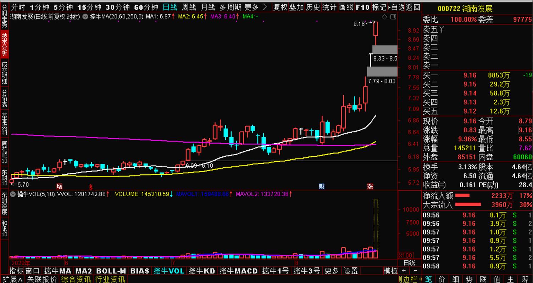Open the 基本资料 tab in left sidebar
Image resolution: width=533 pixels, height=283 pixels.
click(4, 124)
